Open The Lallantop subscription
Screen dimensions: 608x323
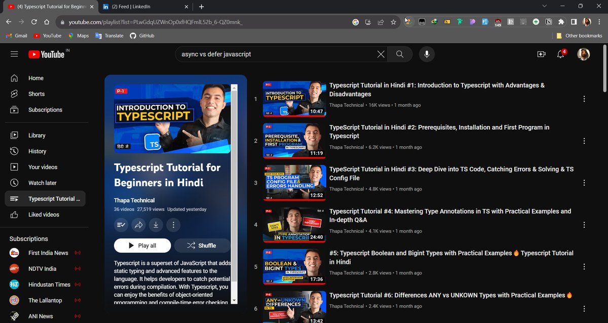click(x=45, y=300)
